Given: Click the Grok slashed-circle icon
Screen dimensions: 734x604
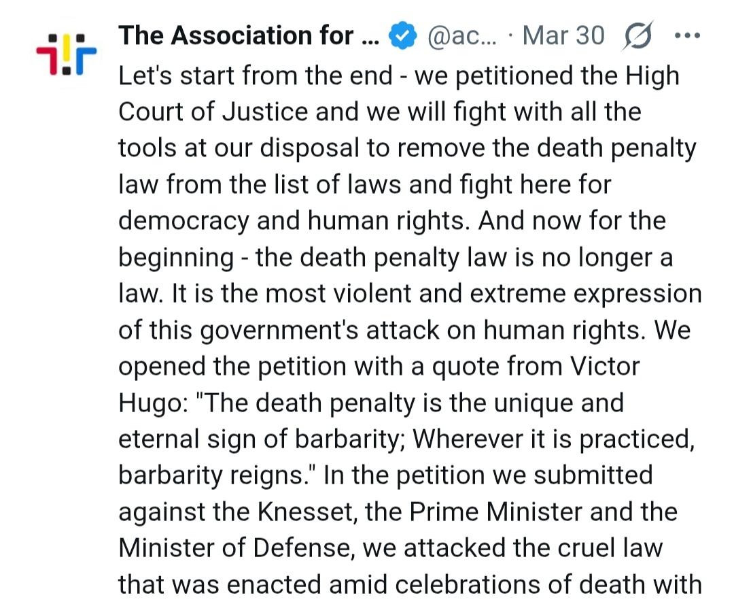Looking at the screenshot, I should click(x=637, y=36).
